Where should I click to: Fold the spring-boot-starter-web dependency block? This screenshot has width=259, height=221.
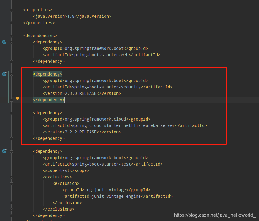tap(11, 42)
